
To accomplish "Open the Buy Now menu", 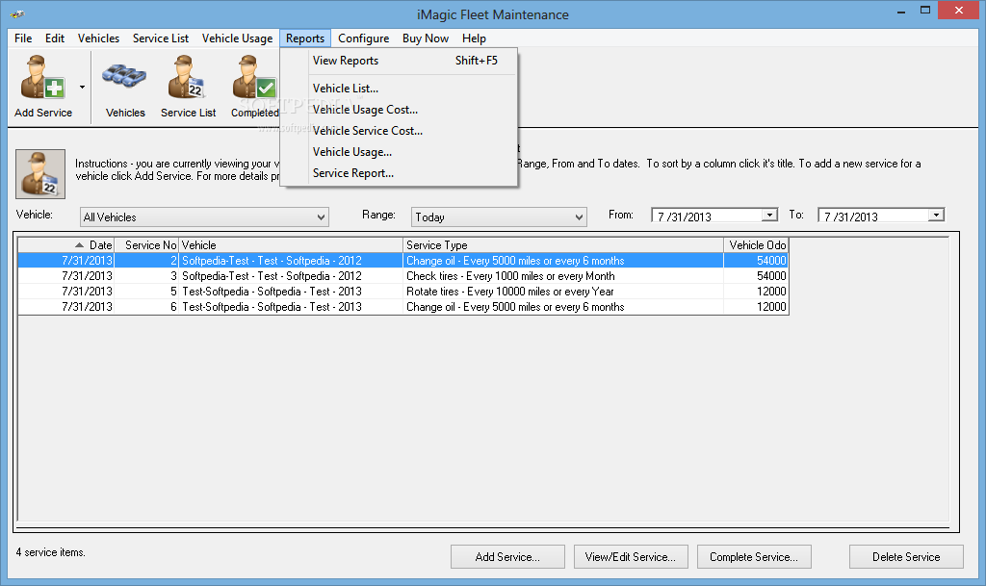I will (425, 38).
